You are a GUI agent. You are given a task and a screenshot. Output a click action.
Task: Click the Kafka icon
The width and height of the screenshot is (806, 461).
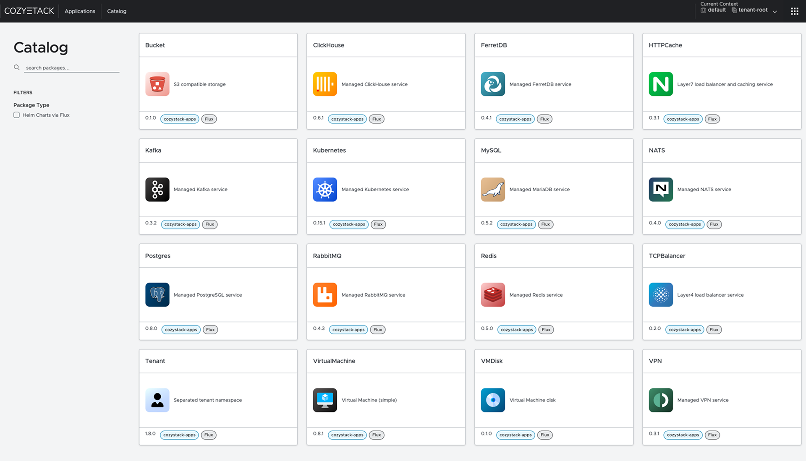coord(157,190)
